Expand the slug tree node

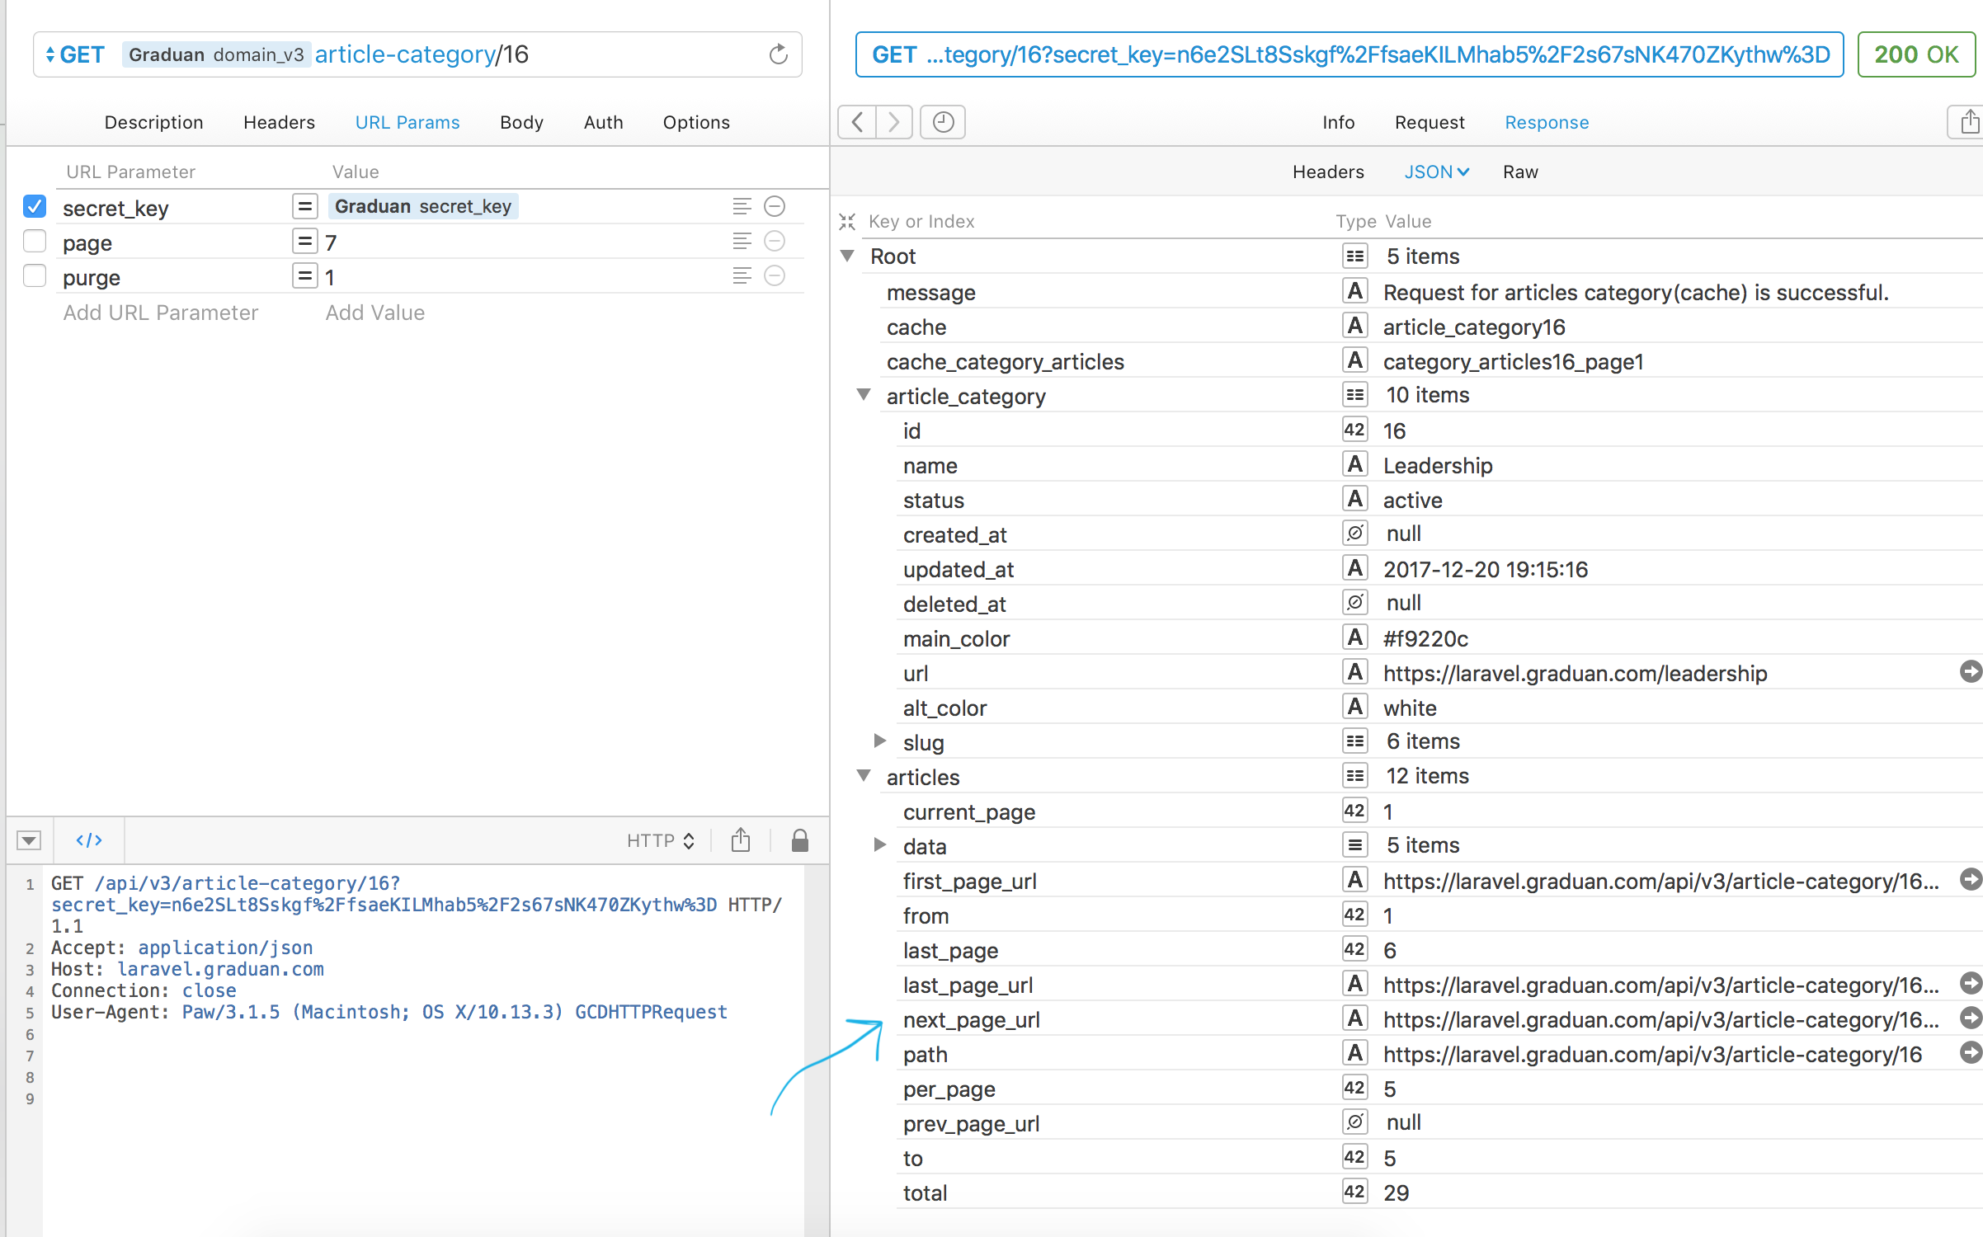coord(880,741)
